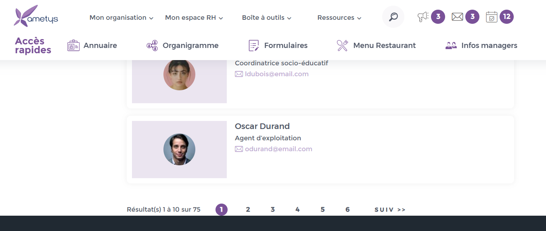546x231 pixels.
Task: Expand the Mon espace RH dropdown
Action: pos(194,18)
